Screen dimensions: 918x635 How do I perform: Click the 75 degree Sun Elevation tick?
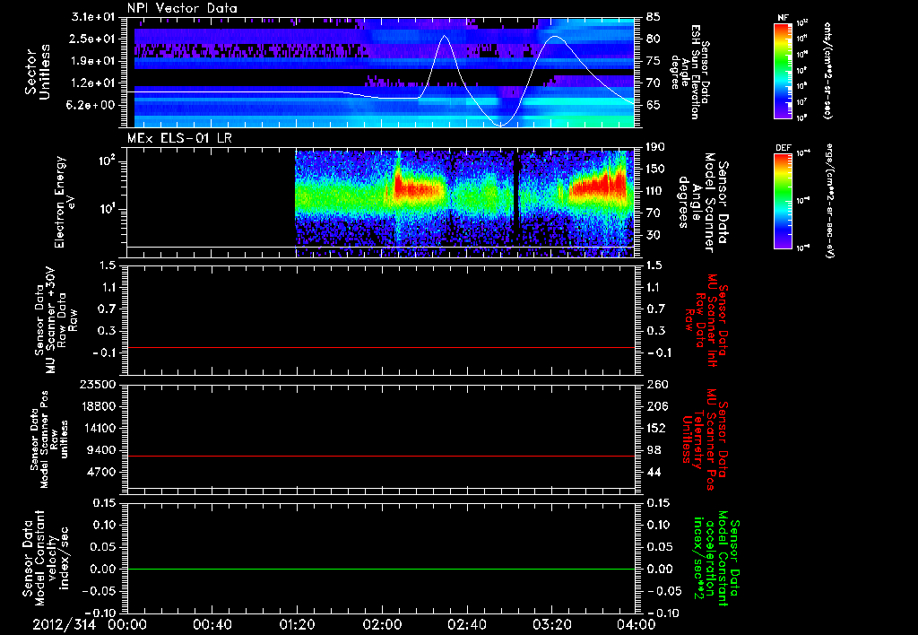click(x=654, y=61)
